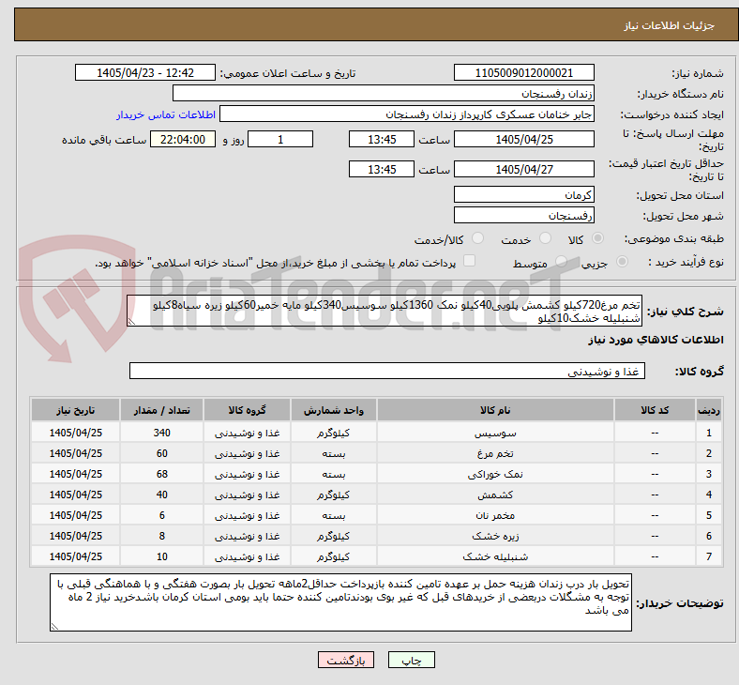
Task: Click quantity 340 in the سوسیس row
Action: 161,433
